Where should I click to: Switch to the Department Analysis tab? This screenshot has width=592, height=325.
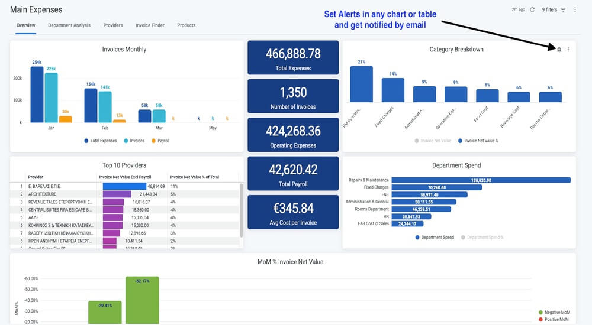pos(69,25)
